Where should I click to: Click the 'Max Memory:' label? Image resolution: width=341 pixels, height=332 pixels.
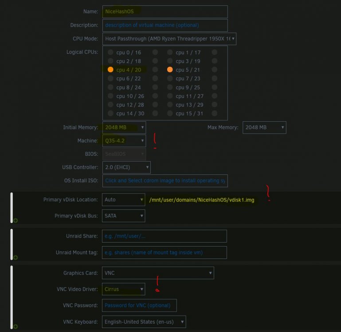point(223,127)
